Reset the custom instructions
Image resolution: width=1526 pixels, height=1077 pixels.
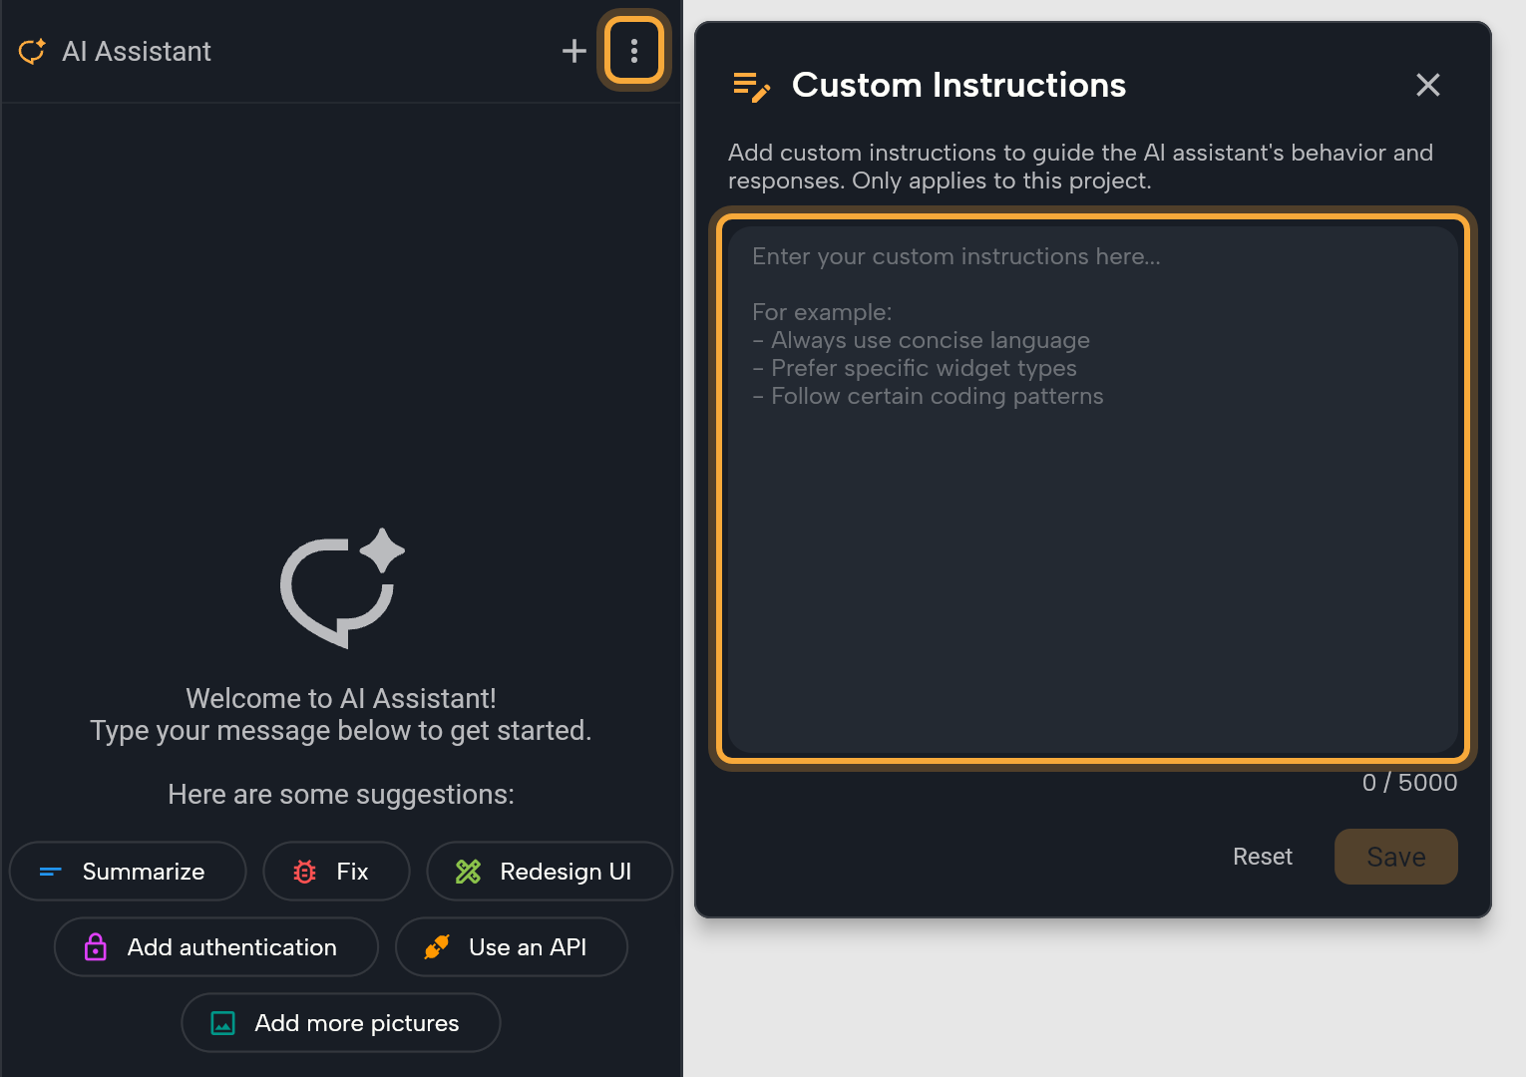tap(1263, 857)
